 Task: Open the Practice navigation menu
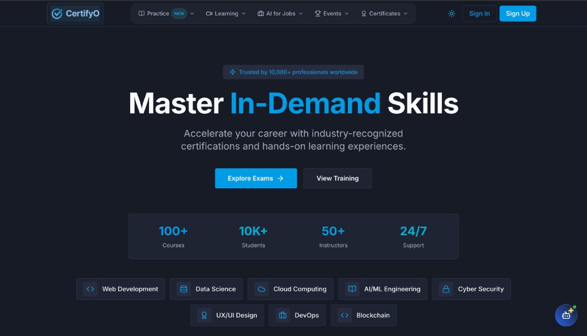point(166,14)
